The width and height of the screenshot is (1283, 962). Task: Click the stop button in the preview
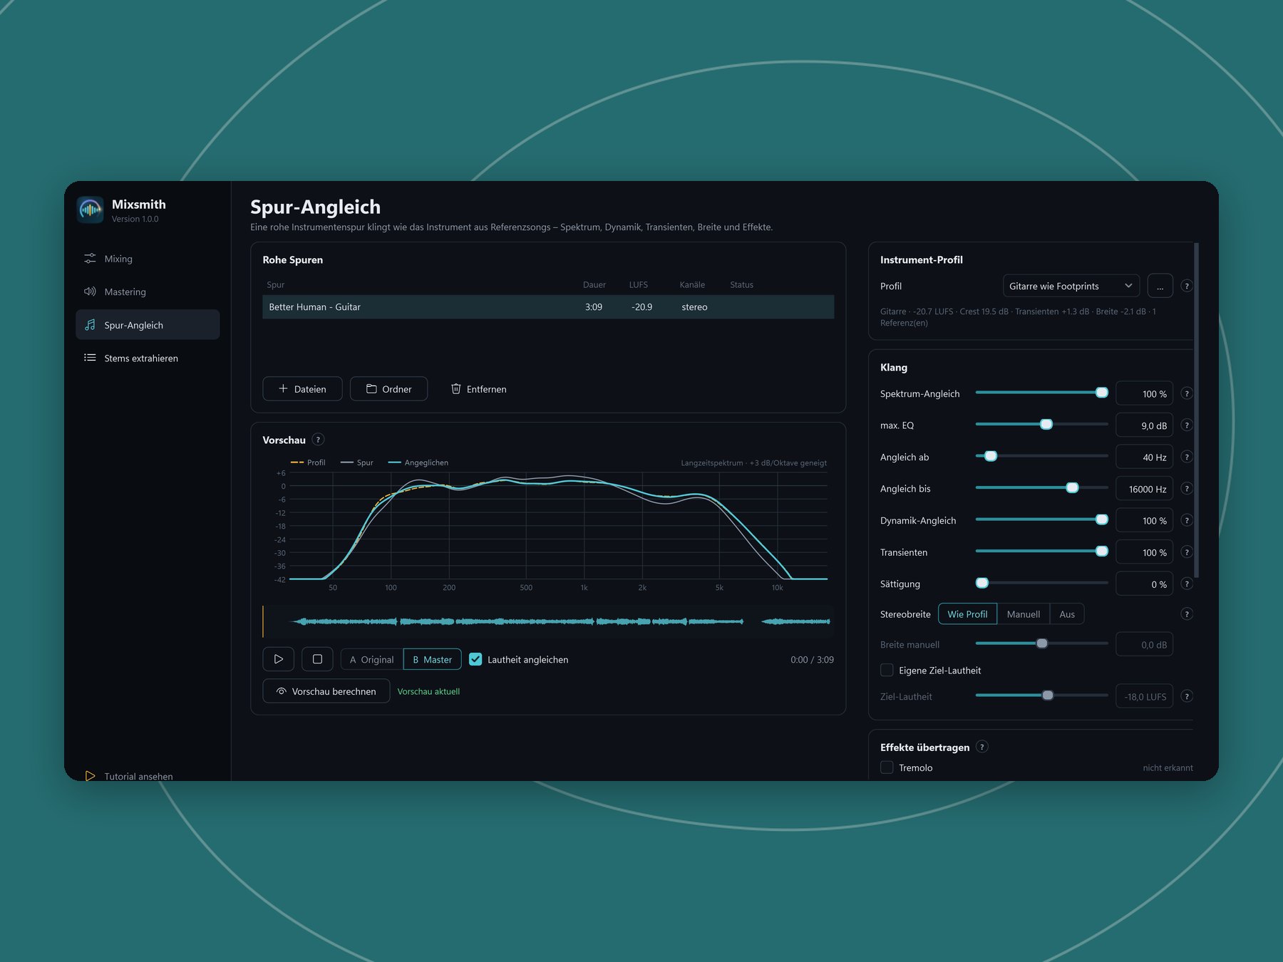pyautogui.click(x=317, y=659)
